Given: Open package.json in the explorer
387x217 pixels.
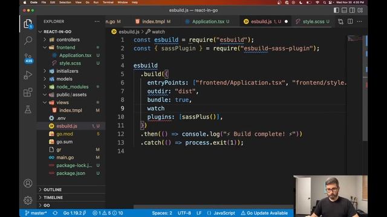Looking at the screenshot, I should coord(71,174).
